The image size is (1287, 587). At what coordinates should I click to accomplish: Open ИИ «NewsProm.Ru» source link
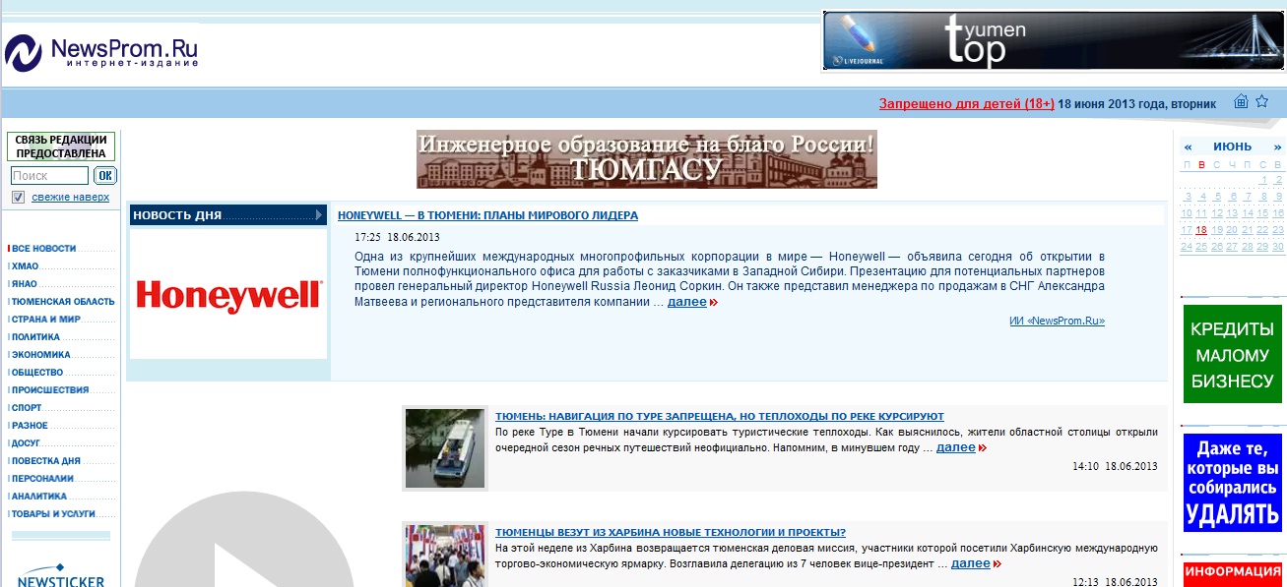point(1057,321)
